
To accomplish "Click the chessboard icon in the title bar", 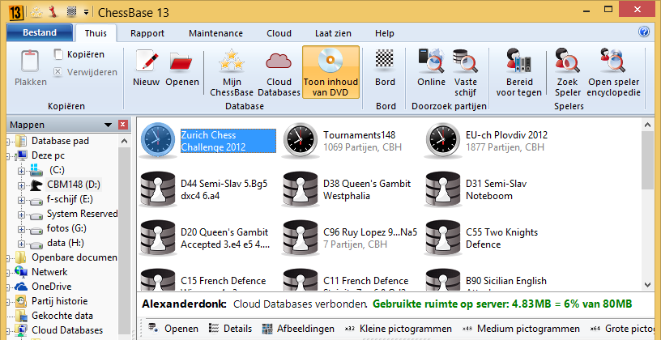I will click(71, 12).
